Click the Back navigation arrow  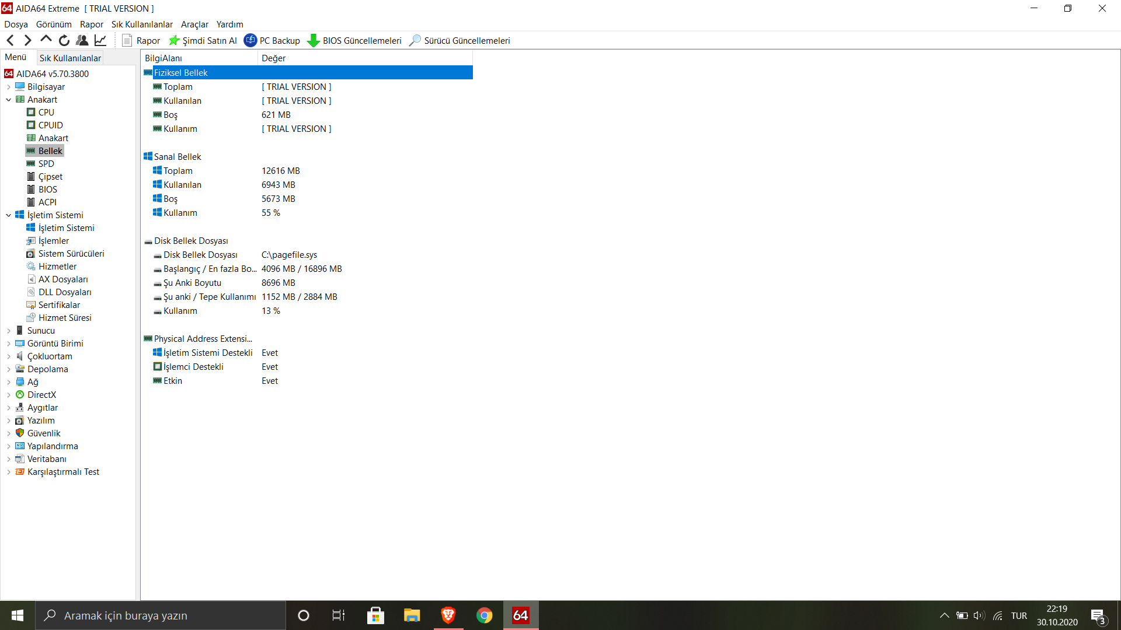(x=10, y=40)
